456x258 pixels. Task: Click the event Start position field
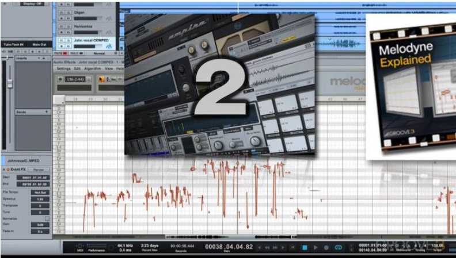[x=33, y=178]
